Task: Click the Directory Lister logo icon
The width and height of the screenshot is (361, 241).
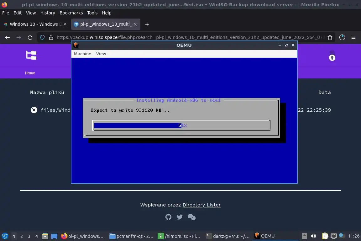Action: coord(31,55)
